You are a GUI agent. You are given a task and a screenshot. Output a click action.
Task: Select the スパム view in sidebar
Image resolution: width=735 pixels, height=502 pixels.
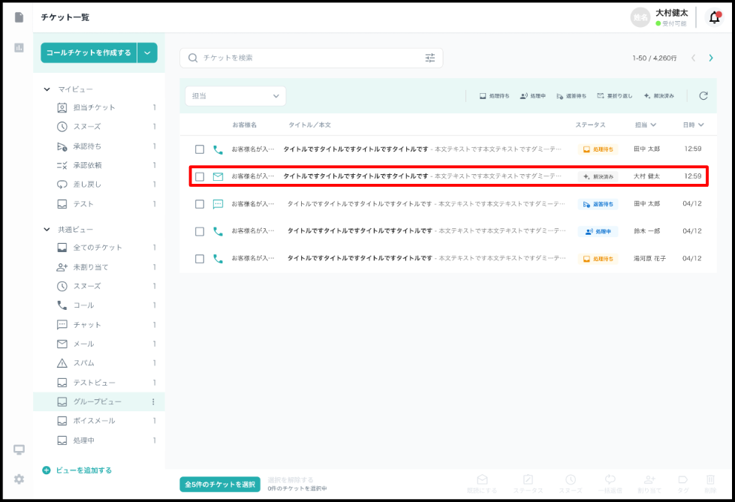pyautogui.click(x=83, y=363)
